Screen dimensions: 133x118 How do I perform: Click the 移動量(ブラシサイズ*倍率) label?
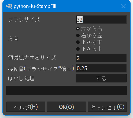[41, 69]
